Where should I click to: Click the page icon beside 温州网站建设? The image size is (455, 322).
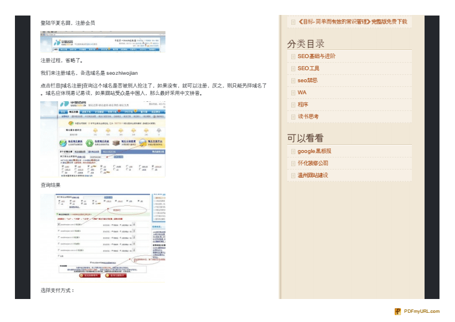(x=293, y=176)
